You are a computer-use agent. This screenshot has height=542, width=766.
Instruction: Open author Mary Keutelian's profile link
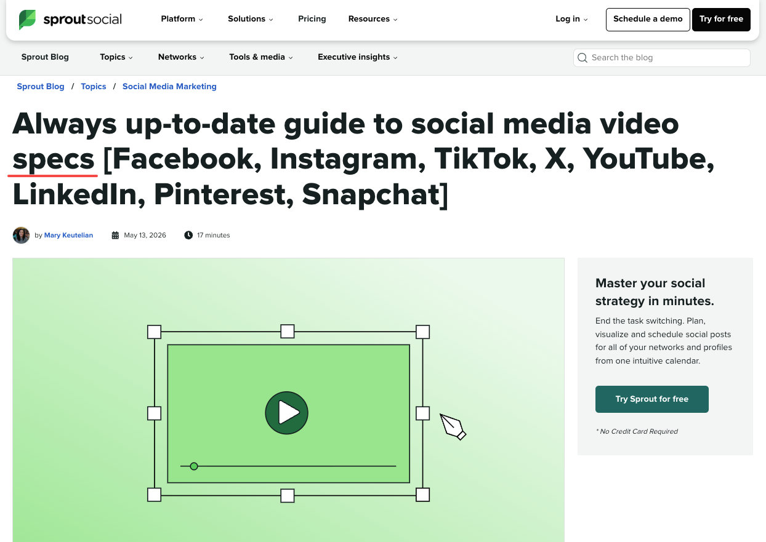(x=68, y=235)
